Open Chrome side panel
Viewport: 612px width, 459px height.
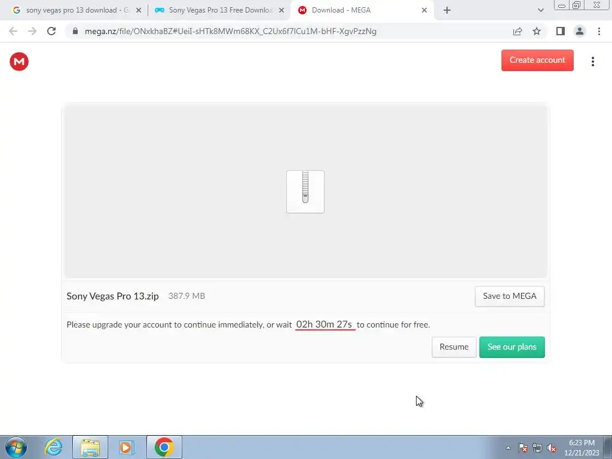pyautogui.click(x=561, y=31)
